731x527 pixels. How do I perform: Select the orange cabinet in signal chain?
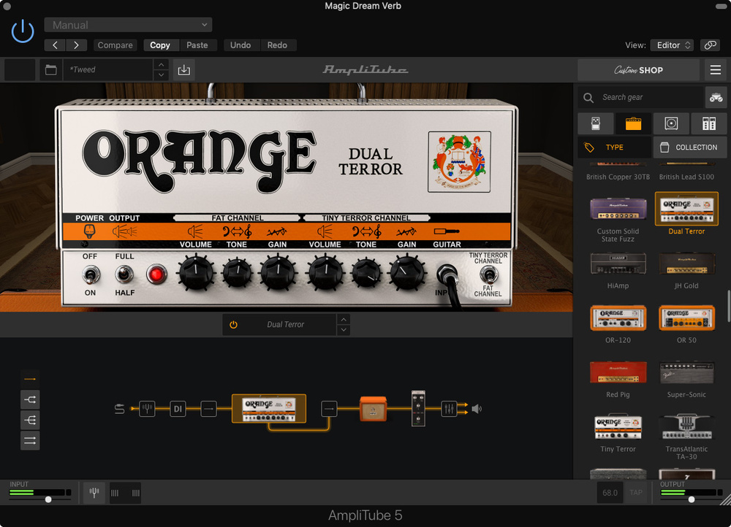pyautogui.click(x=372, y=409)
